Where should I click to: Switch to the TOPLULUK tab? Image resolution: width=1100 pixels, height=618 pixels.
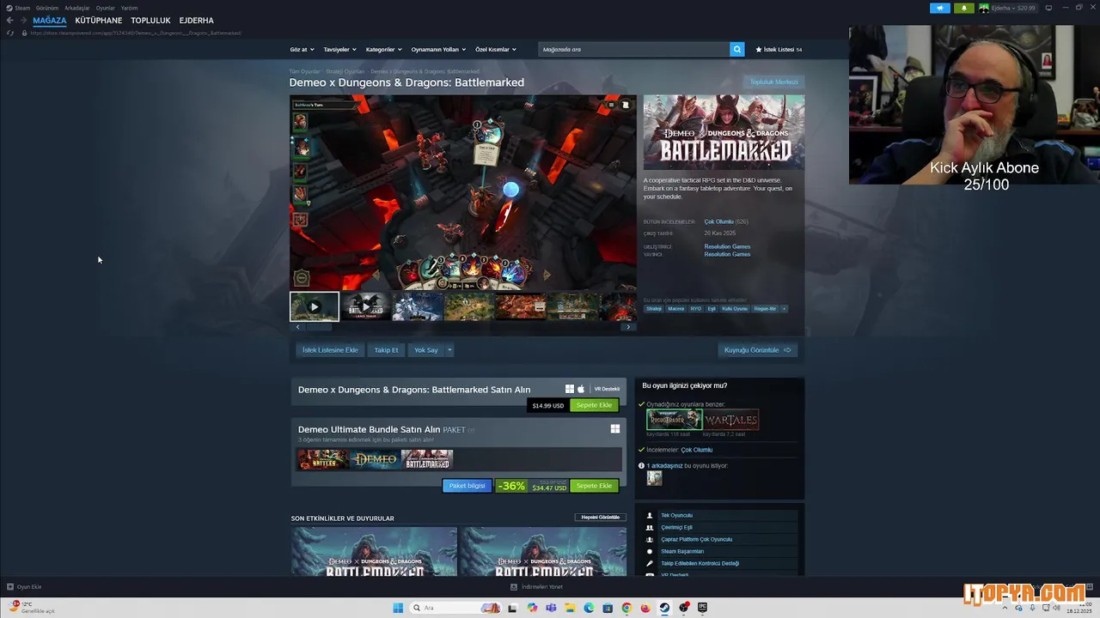pyautogui.click(x=150, y=21)
